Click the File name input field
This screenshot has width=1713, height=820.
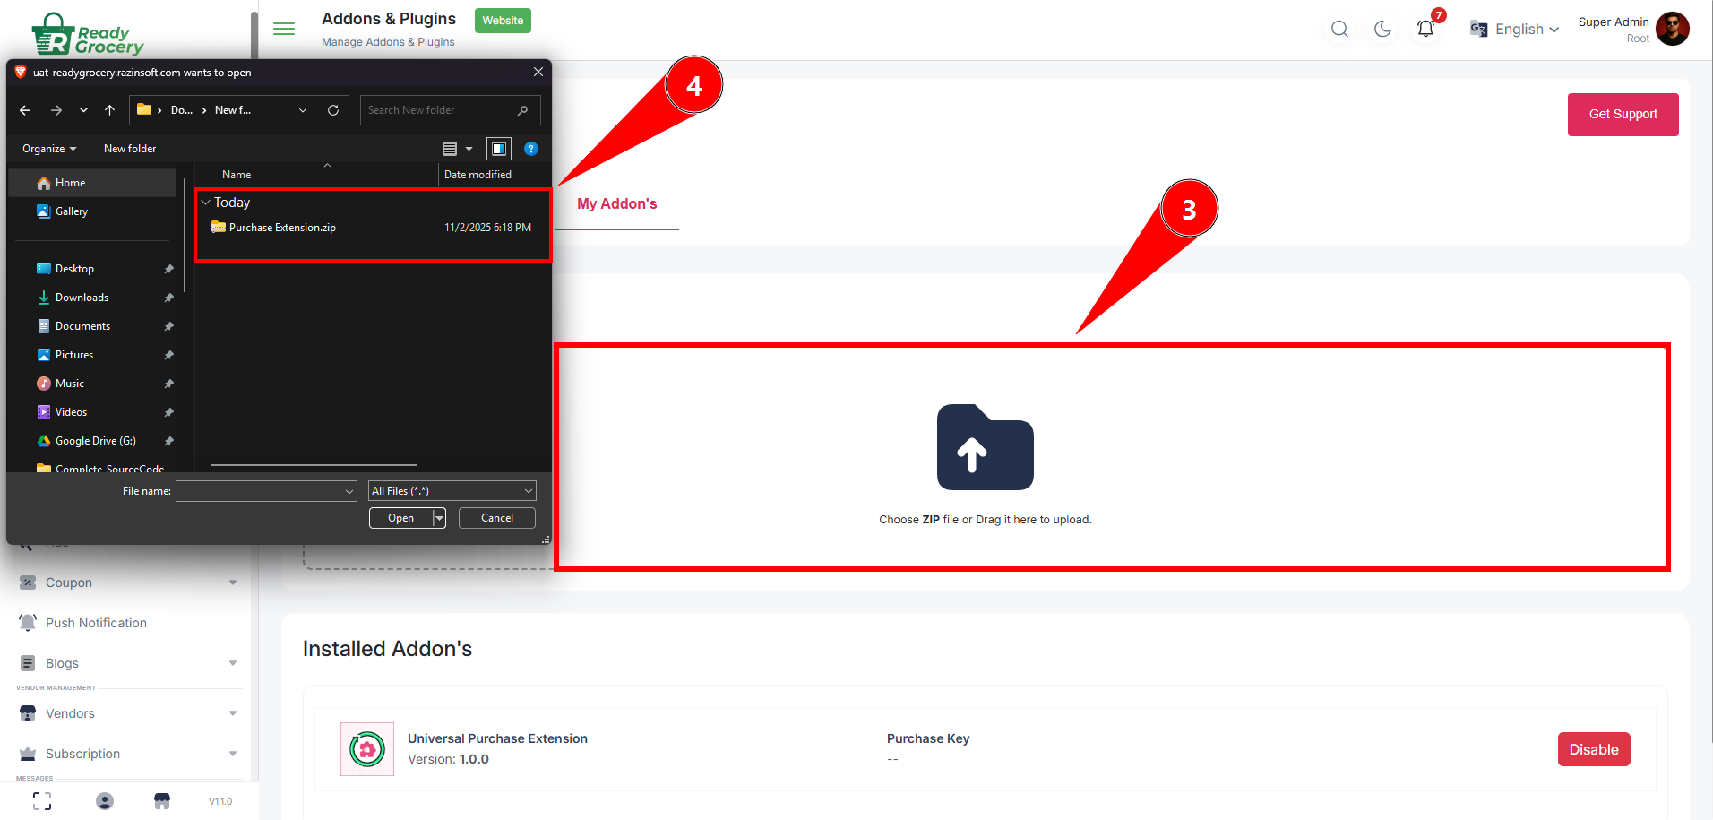260,491
